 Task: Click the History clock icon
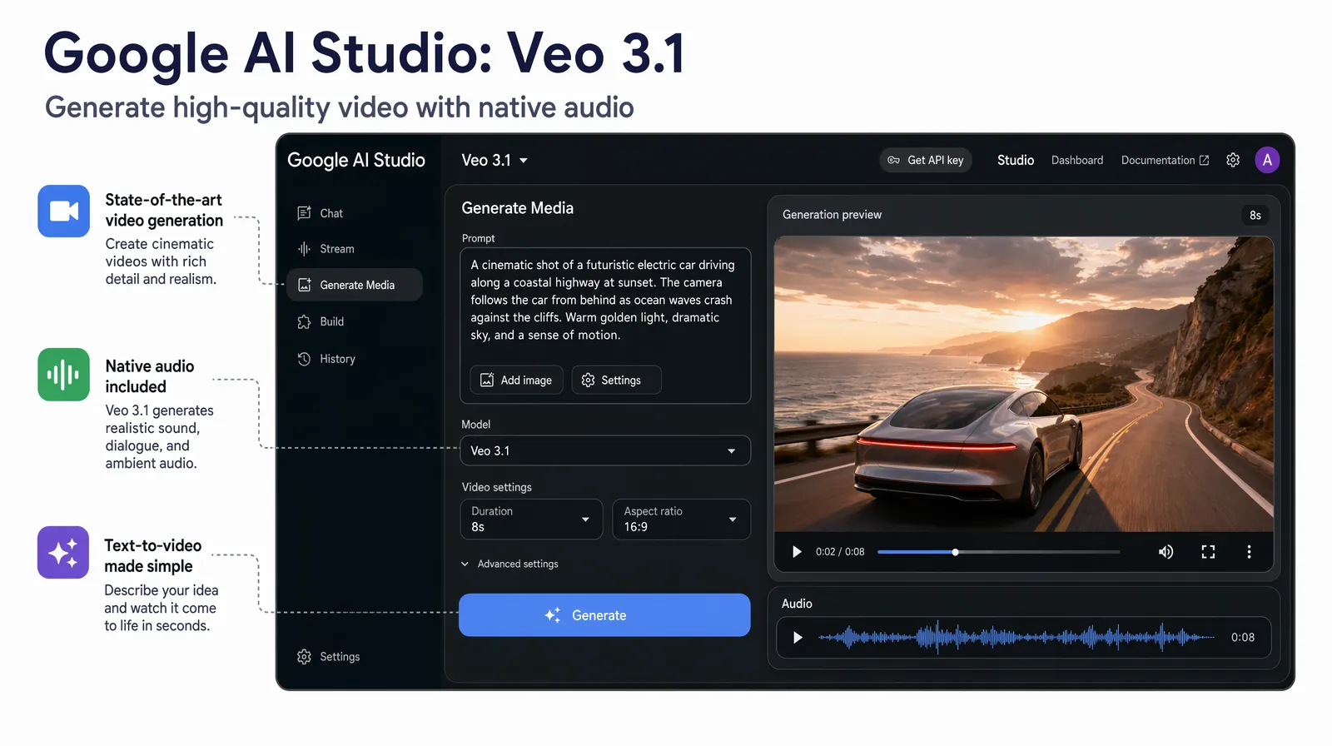[304, 359]
